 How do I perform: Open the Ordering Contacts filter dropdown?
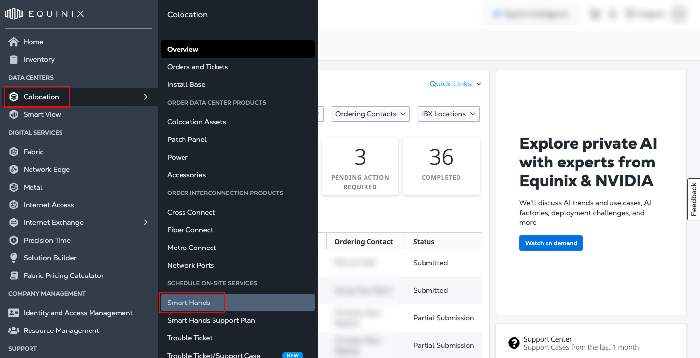(370, 114)
